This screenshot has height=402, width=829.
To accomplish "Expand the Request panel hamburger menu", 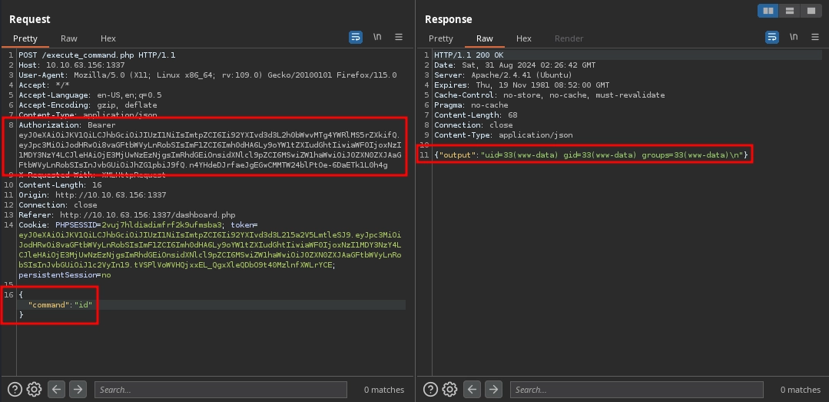I will pos(399,37).
